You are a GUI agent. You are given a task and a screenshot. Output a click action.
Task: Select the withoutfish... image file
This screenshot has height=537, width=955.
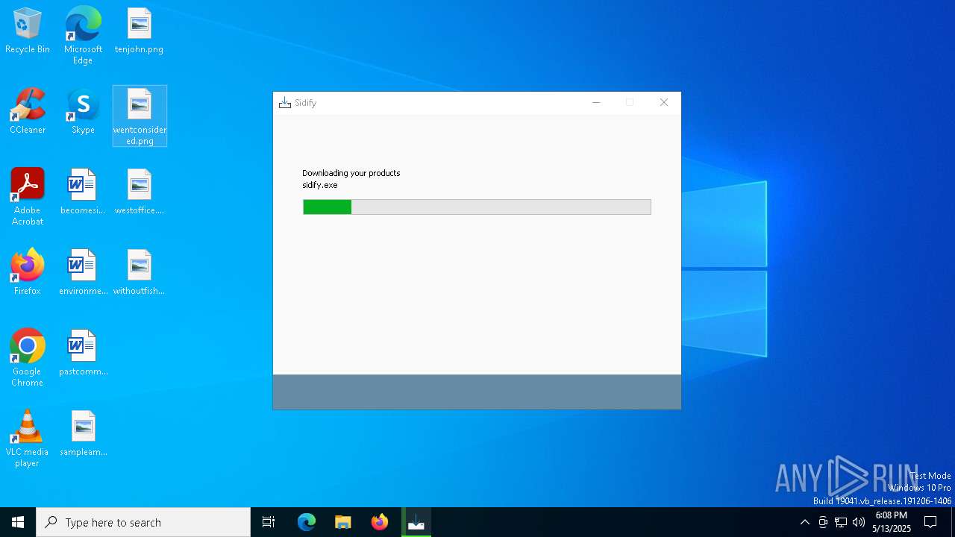tap(139, 273)
